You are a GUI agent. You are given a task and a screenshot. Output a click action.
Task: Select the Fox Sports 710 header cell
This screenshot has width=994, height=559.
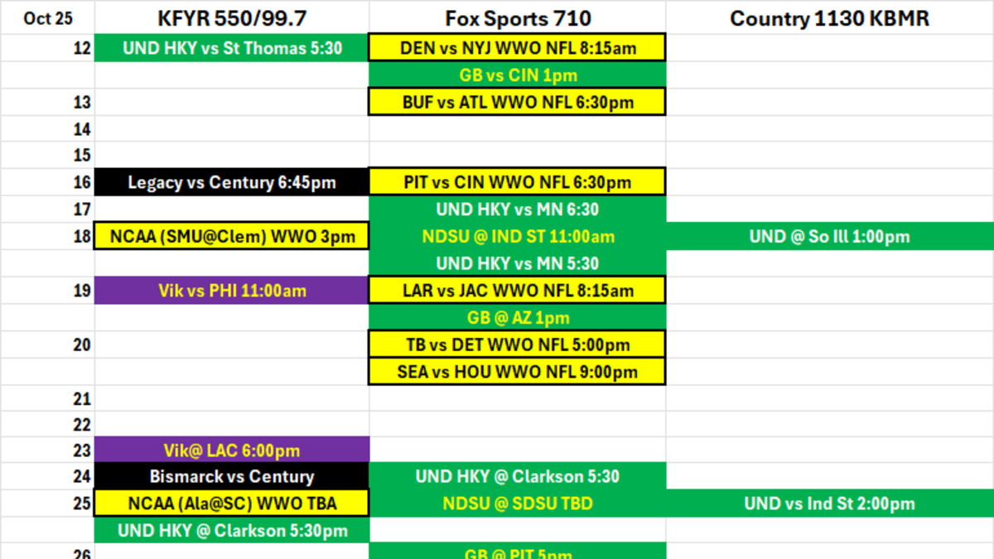[518, 18]
